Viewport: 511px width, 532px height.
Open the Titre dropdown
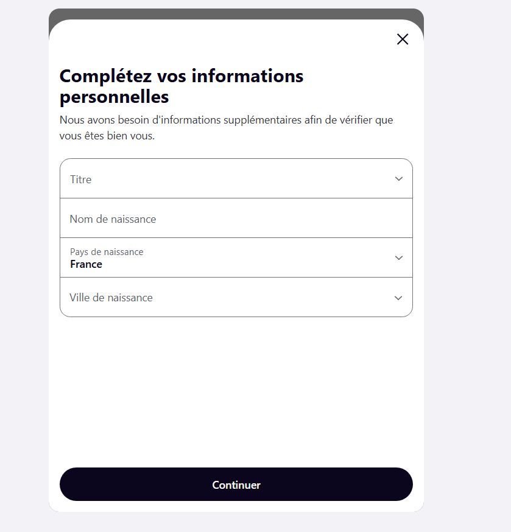pos(236,178)
